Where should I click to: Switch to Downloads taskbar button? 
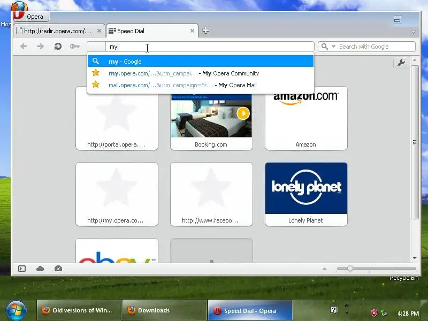click(x=165, y=310)
